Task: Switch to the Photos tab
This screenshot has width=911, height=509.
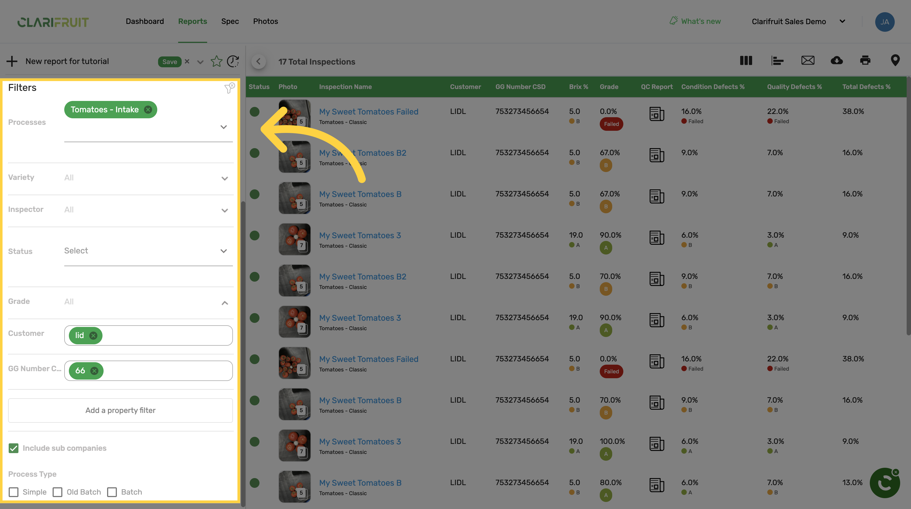Action: point(265,21)
